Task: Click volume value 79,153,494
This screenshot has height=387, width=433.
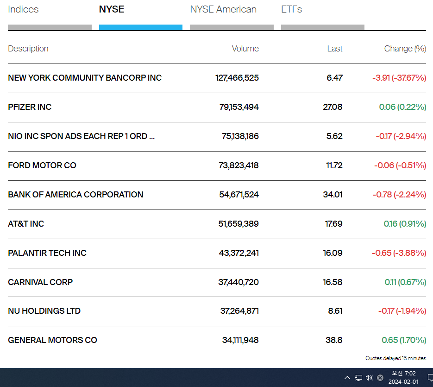Action: point(239,107)
